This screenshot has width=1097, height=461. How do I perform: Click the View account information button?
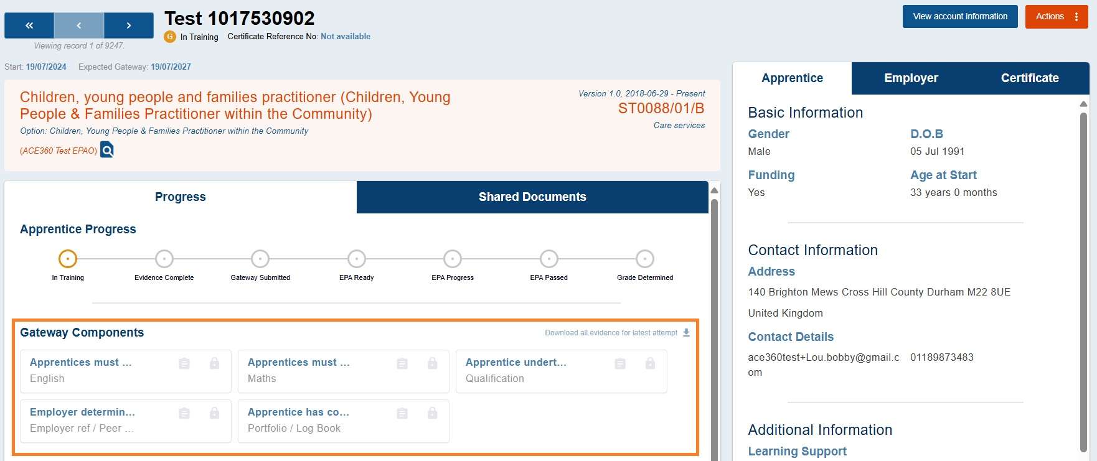pyautogui.click(x=959, y=16)
